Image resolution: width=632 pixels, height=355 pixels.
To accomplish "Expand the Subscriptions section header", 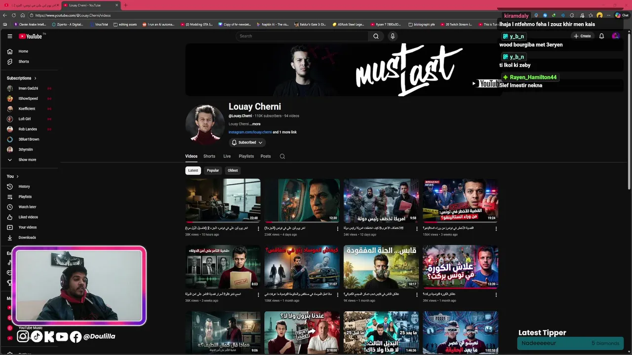I will tap(22, 78).
